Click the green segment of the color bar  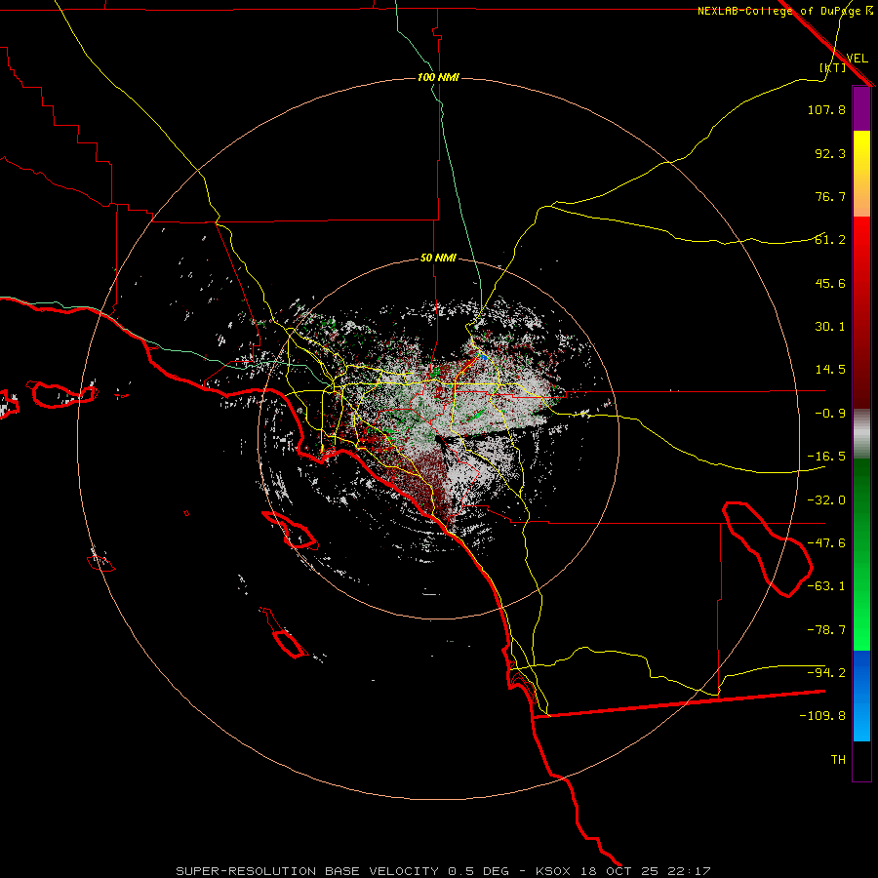click(861, 554)
